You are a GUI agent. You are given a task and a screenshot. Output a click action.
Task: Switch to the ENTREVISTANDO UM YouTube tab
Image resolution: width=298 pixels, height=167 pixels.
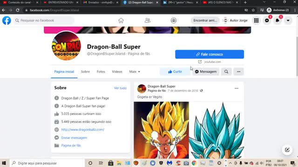pos(61,2)
